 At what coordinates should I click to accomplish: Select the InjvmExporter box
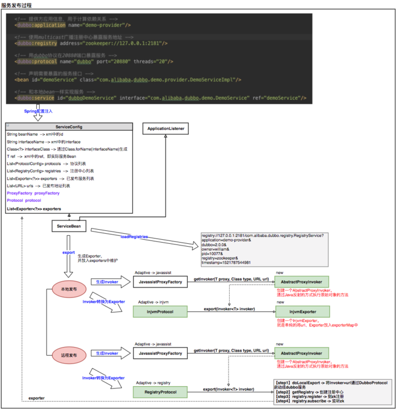tap(303, 312)
